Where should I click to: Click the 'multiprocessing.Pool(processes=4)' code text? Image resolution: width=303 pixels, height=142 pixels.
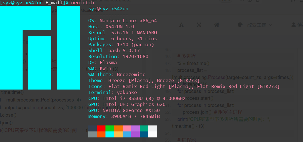(43, 100)
